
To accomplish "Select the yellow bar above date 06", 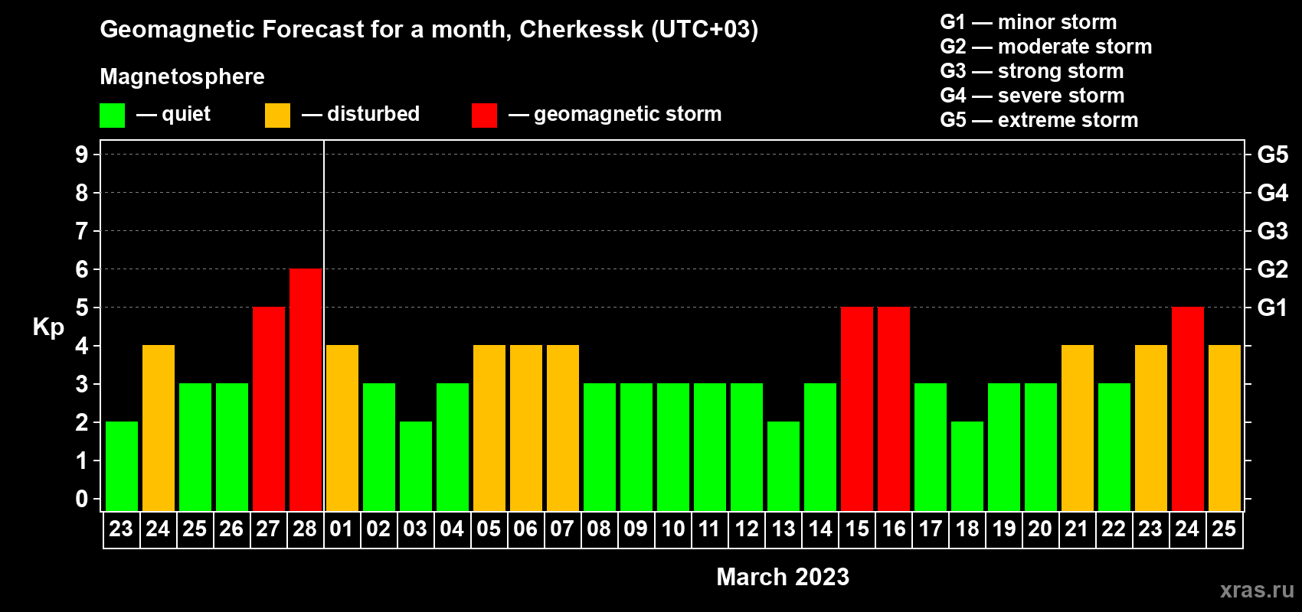I will [x=526, y=428].
